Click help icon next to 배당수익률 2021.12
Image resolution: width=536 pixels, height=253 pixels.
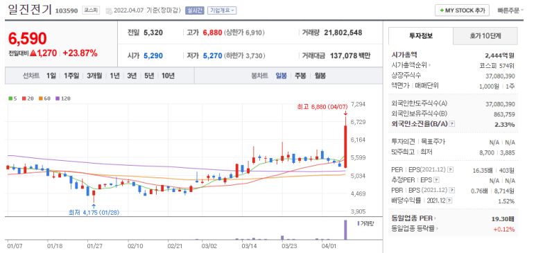[x=449, y=201]
